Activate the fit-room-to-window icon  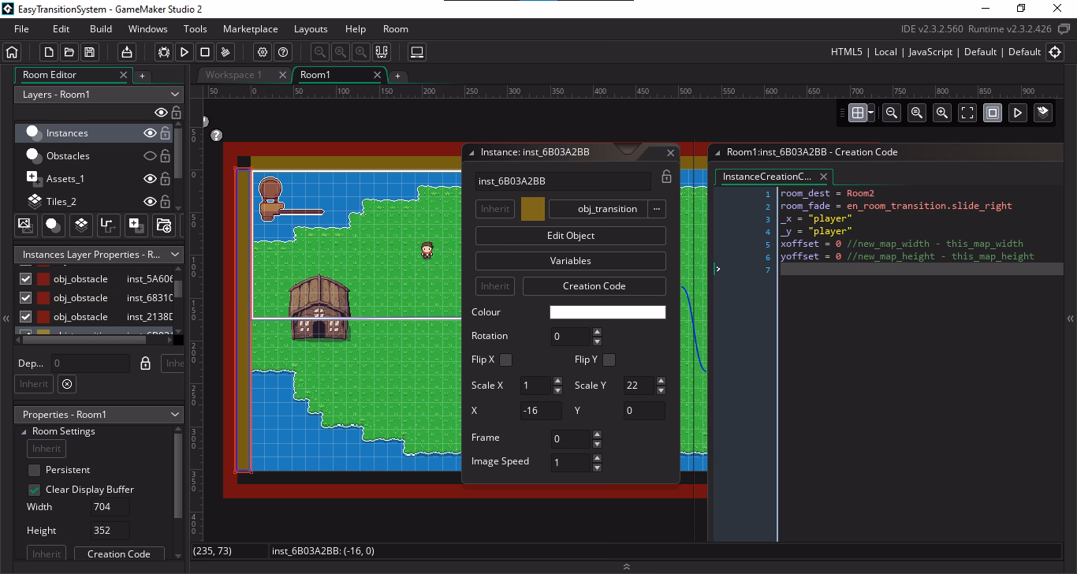pyautogui.click(x=967, y=112)
